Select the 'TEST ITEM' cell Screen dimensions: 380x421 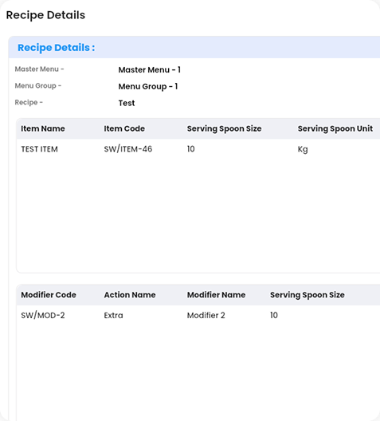pos(39,149)
